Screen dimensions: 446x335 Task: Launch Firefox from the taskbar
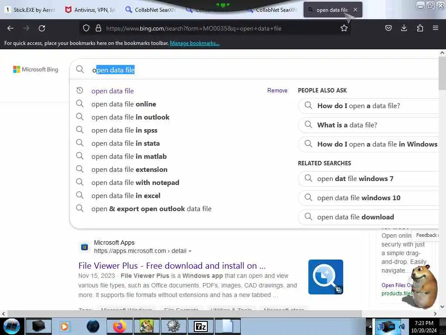(x=120, y=326)
